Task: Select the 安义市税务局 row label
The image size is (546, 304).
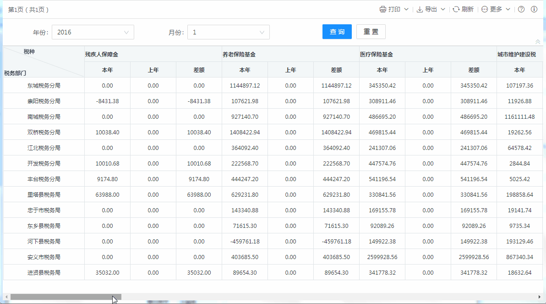Action: tap(44, 257)
